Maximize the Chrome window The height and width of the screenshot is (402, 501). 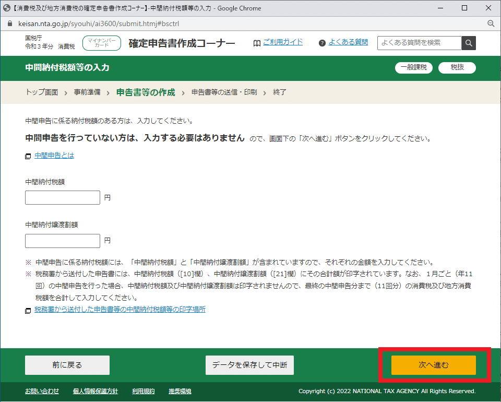point(464,8)
